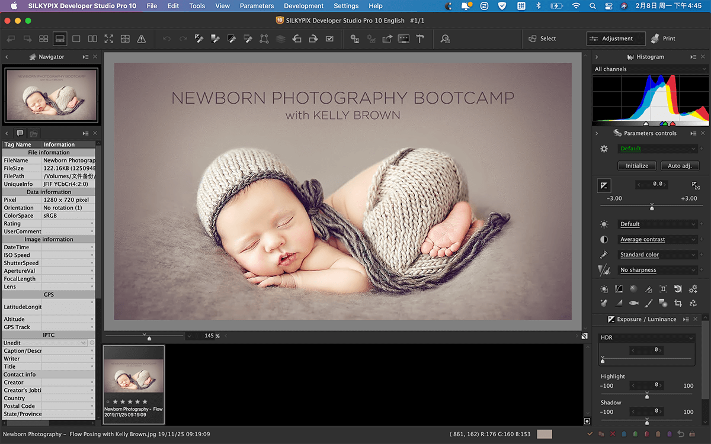Click the Initialize button
Viewport: 711px width, 444px height.
coord(637,166)
